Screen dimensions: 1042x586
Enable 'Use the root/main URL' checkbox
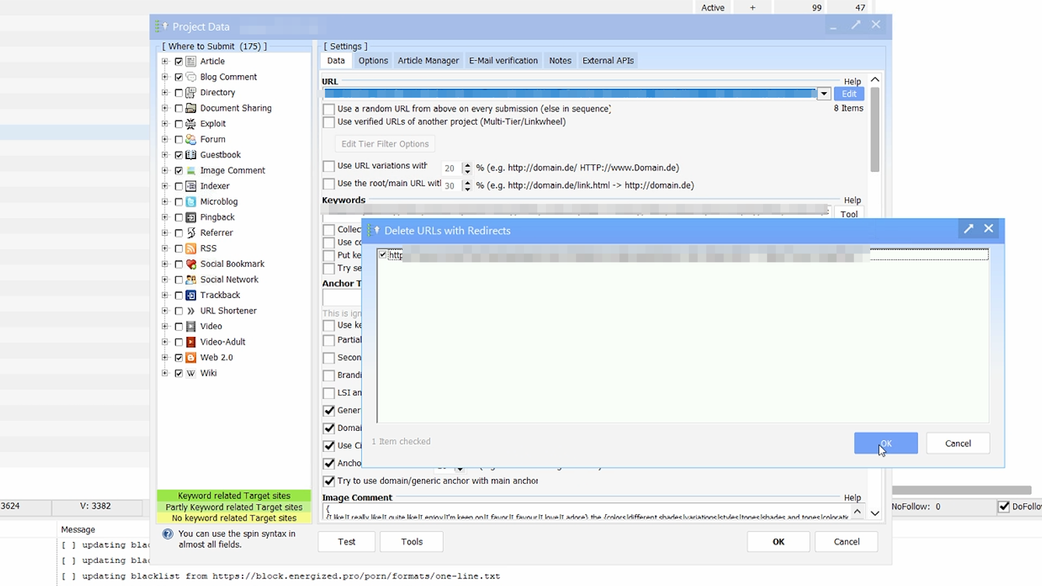tap(328, 184)
